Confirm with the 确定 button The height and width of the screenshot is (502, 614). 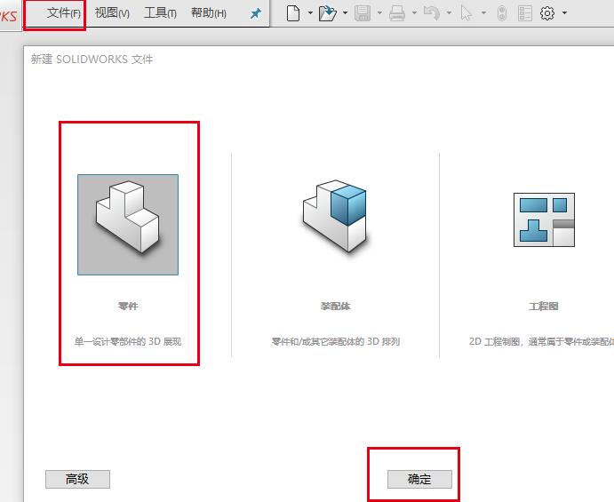click(x=419, y=479)
